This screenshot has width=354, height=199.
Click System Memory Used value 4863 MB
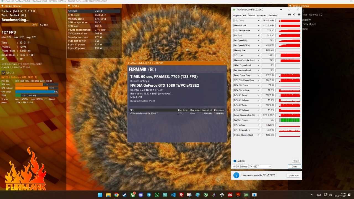[268, 135]
